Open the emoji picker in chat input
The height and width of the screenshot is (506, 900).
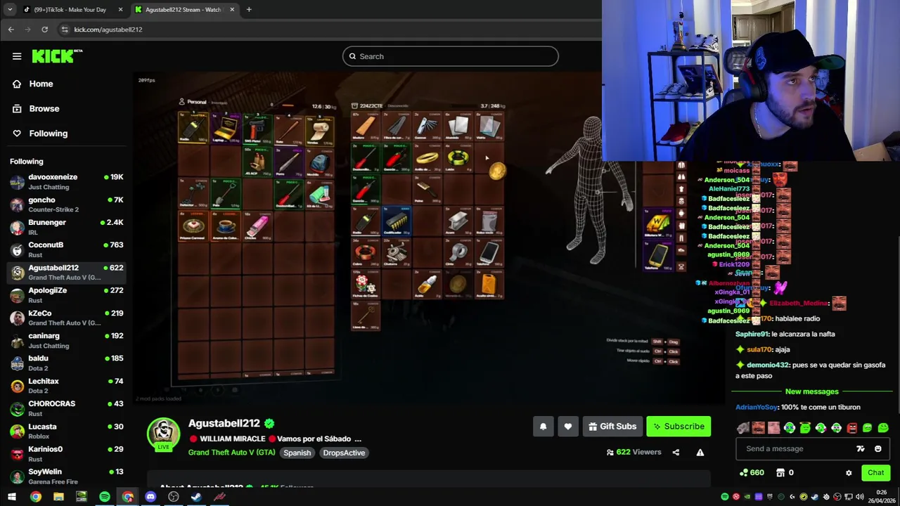click(877, 448)
